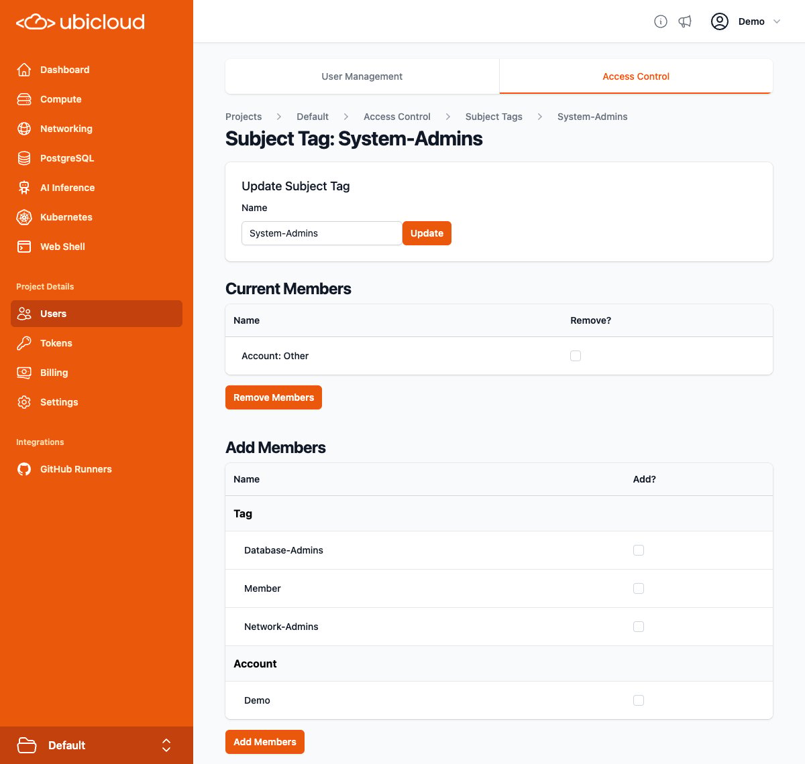Go to Subject Tags breadcrumb link
The width and height of the screenshot is (805, 764).
tap(494, 117)
